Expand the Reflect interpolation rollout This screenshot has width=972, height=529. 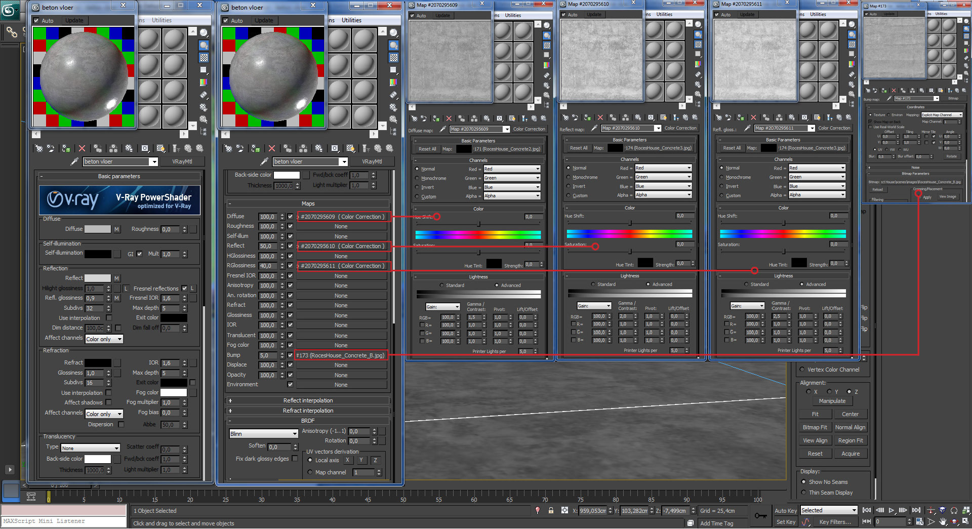coord(308,400)
